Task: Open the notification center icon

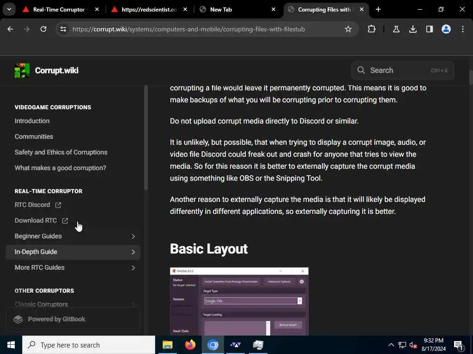Action: (458, 345)
